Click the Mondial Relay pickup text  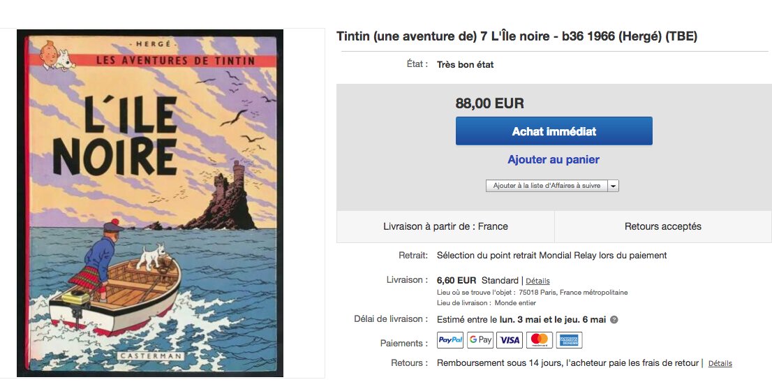[551, 256]
